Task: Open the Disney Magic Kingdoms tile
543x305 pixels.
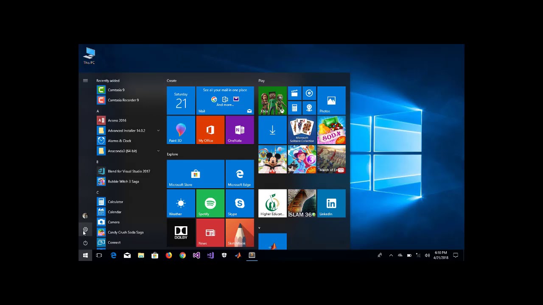Action: pyautogui.click(x=272, y=159)
